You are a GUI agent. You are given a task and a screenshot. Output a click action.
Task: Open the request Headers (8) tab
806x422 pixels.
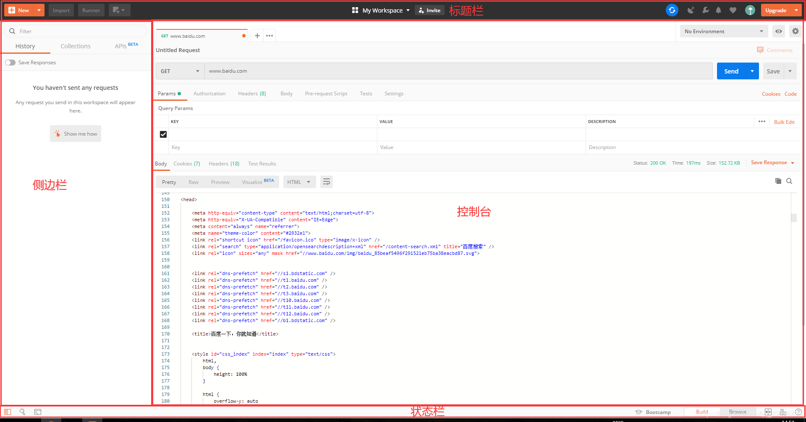coord(252,94)
